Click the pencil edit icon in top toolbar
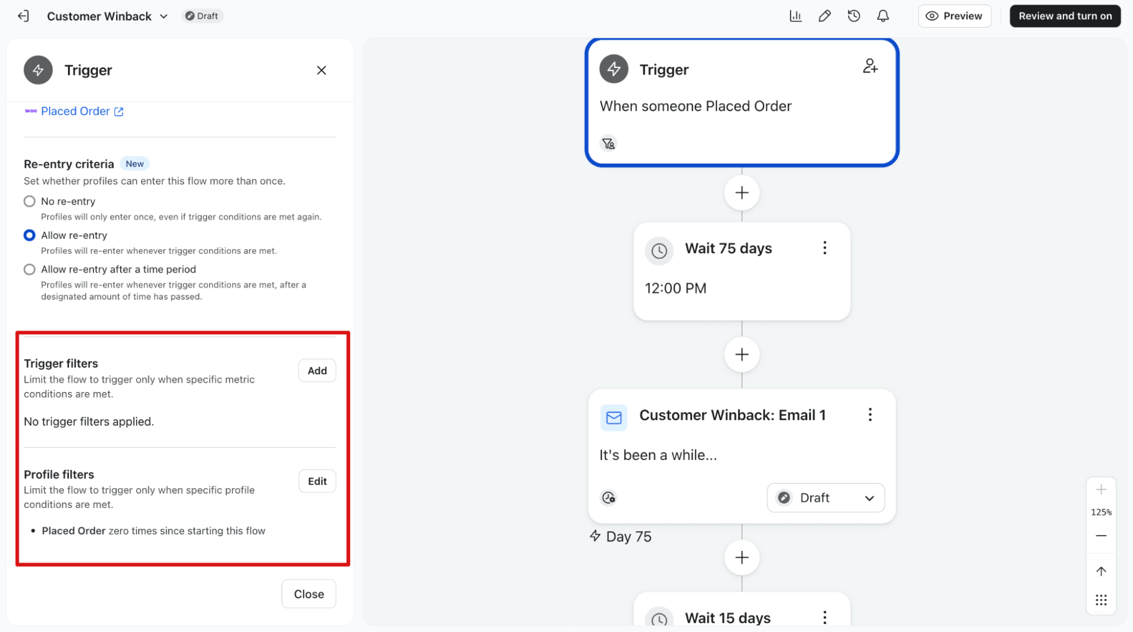 coord(825,16)
